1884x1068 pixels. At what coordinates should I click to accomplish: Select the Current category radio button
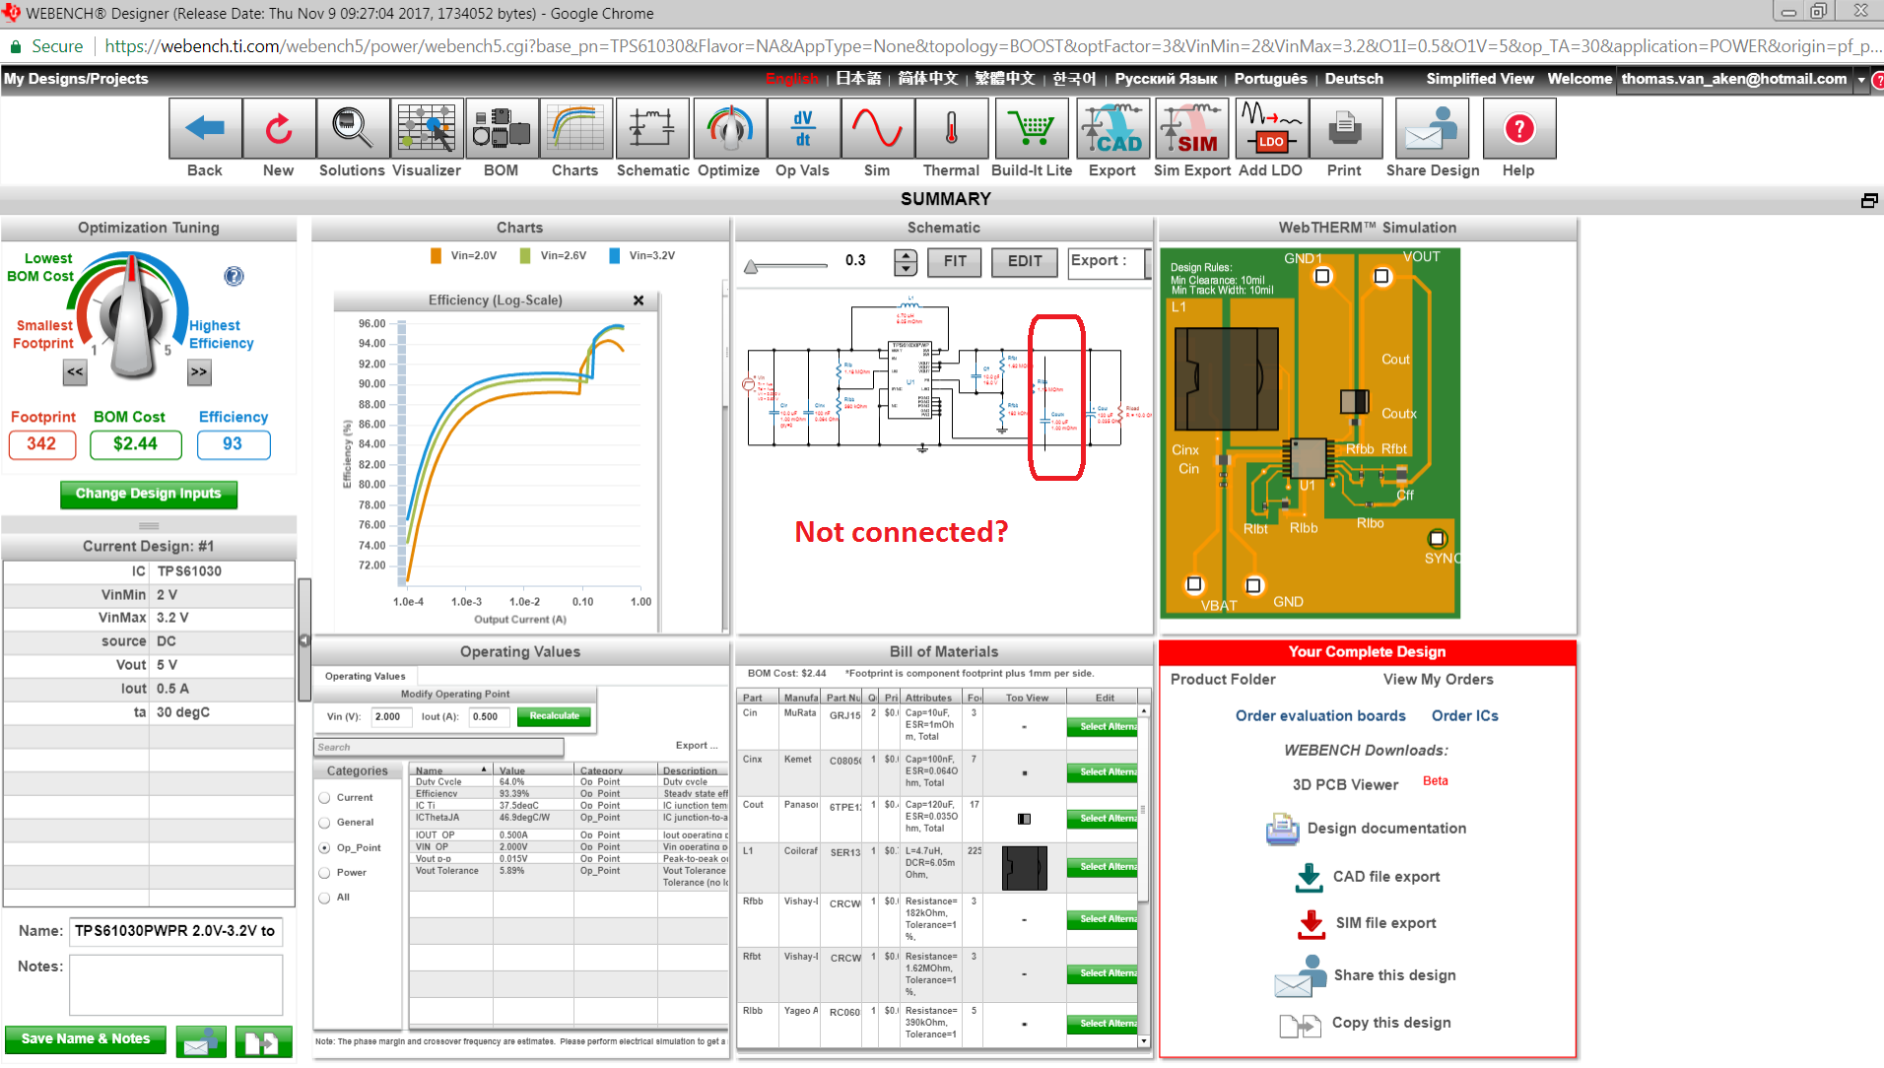tap(324, 798)
